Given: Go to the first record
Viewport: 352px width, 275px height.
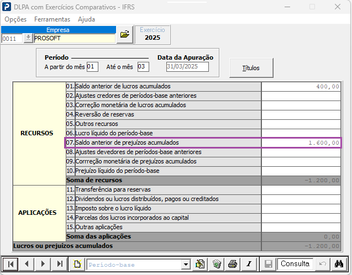Looking at the screenshot, I should 10,264.
